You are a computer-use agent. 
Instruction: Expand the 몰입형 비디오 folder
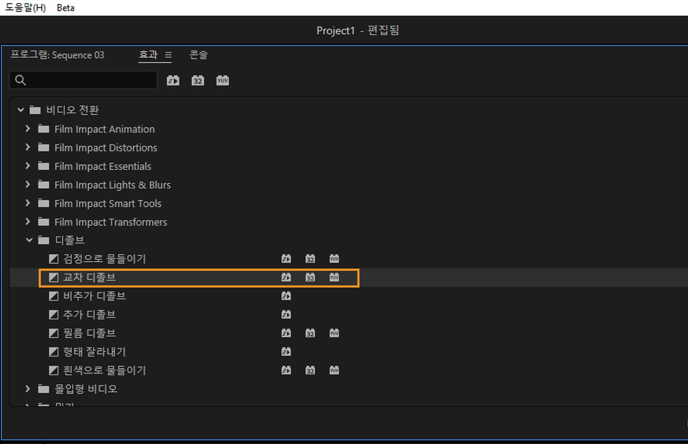(28, 389)
